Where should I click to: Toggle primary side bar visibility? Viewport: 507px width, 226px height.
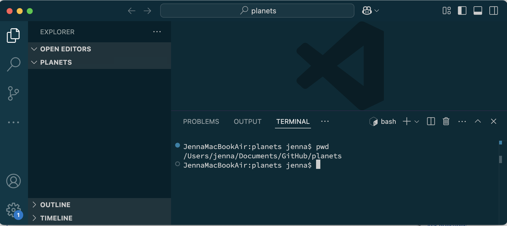(x=462, y=11)
